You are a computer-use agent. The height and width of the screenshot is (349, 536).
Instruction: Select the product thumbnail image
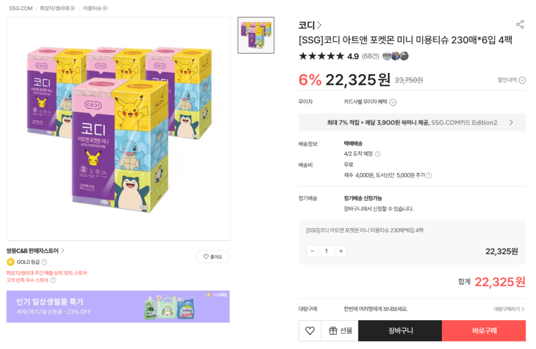point(256,36)
